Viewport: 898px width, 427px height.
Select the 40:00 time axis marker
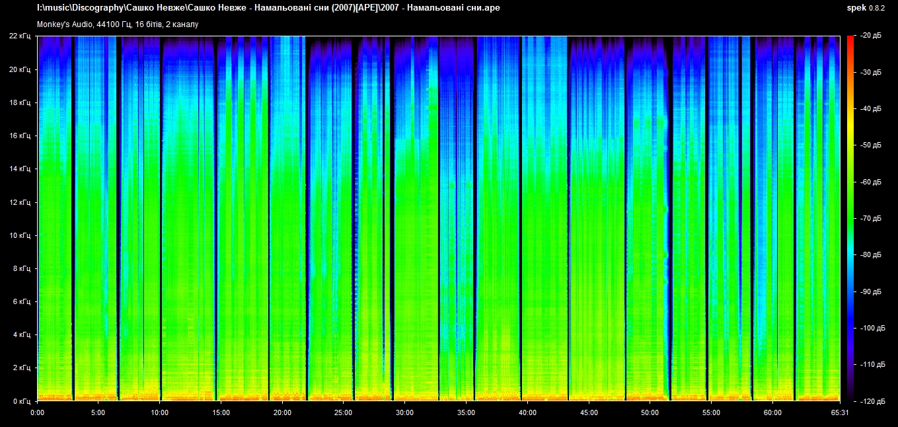point(527,412)
